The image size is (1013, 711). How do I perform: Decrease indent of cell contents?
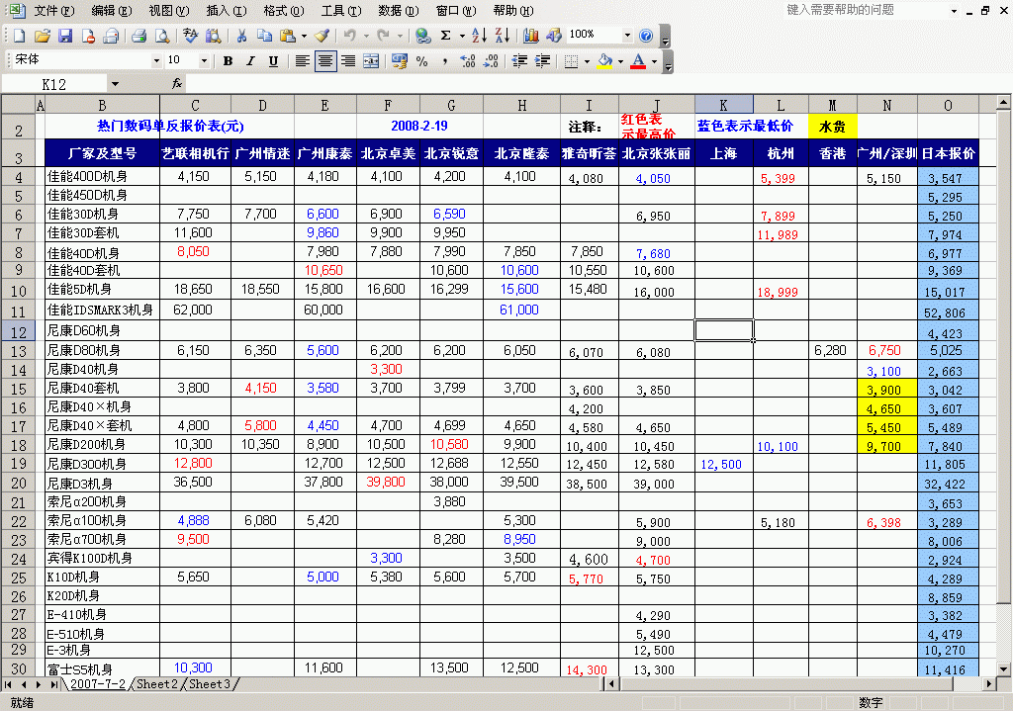[519, 61]
